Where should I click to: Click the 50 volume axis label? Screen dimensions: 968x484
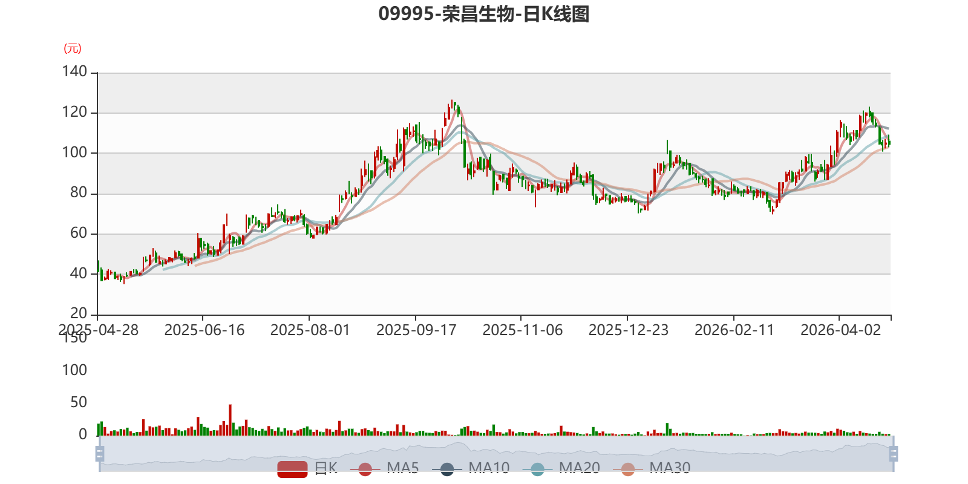point(79,402)
